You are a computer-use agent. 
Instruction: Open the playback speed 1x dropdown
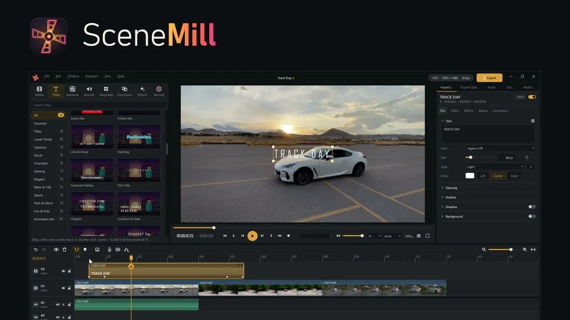374,236
